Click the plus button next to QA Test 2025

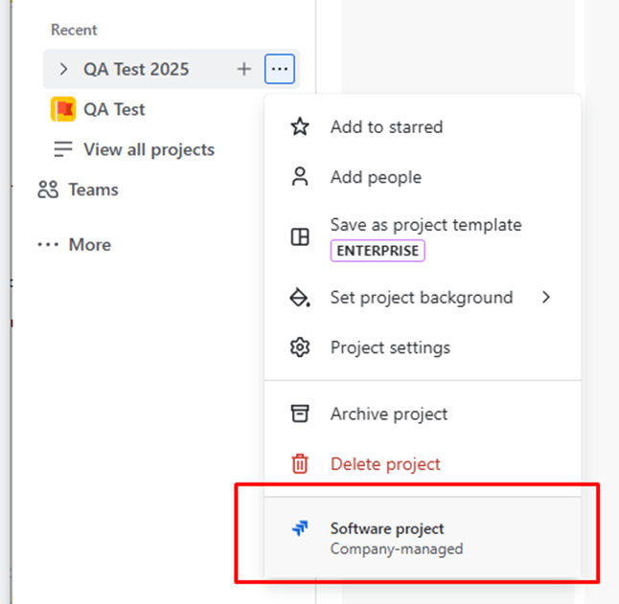[x=244, y=69]
